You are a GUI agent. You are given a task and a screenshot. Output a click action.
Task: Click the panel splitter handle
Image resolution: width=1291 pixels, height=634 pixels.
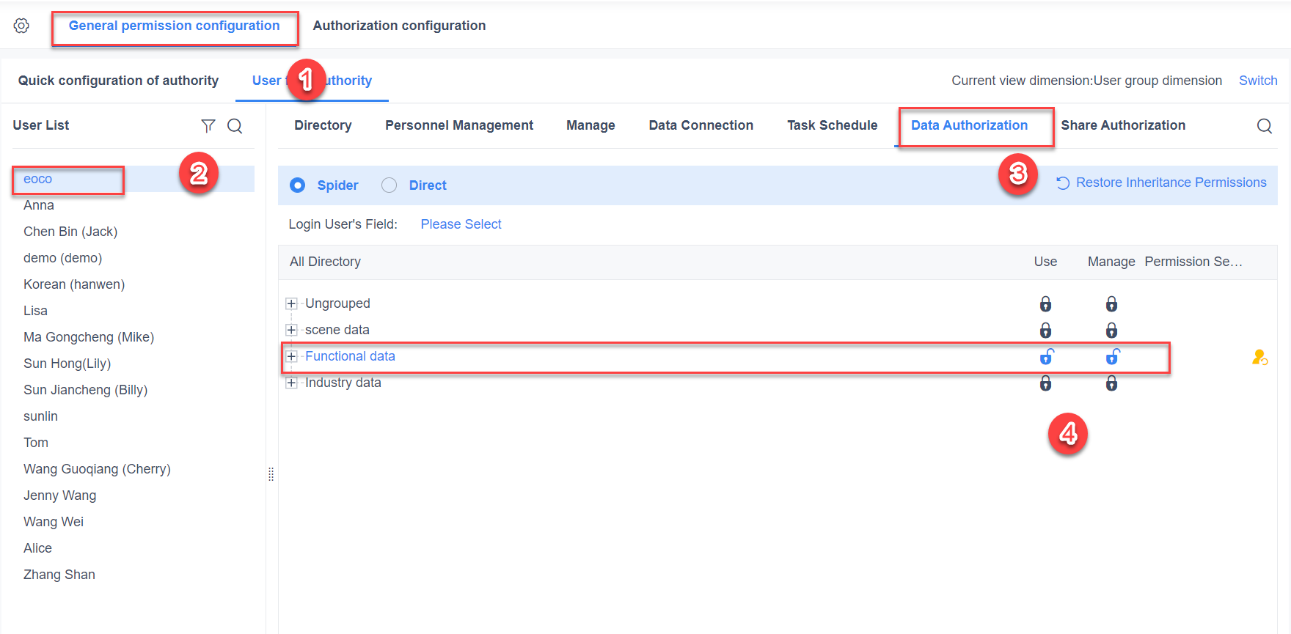[x=271, y=474]
